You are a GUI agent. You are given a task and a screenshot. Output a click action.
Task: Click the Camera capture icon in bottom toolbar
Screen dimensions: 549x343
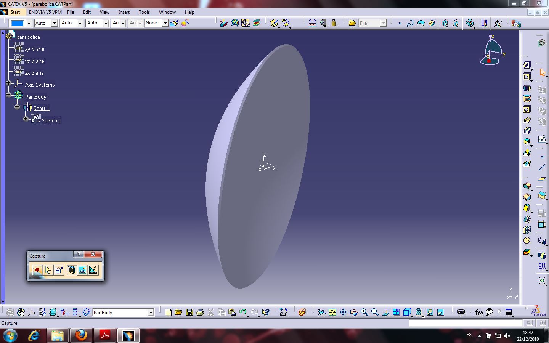[x=461, y=312]
